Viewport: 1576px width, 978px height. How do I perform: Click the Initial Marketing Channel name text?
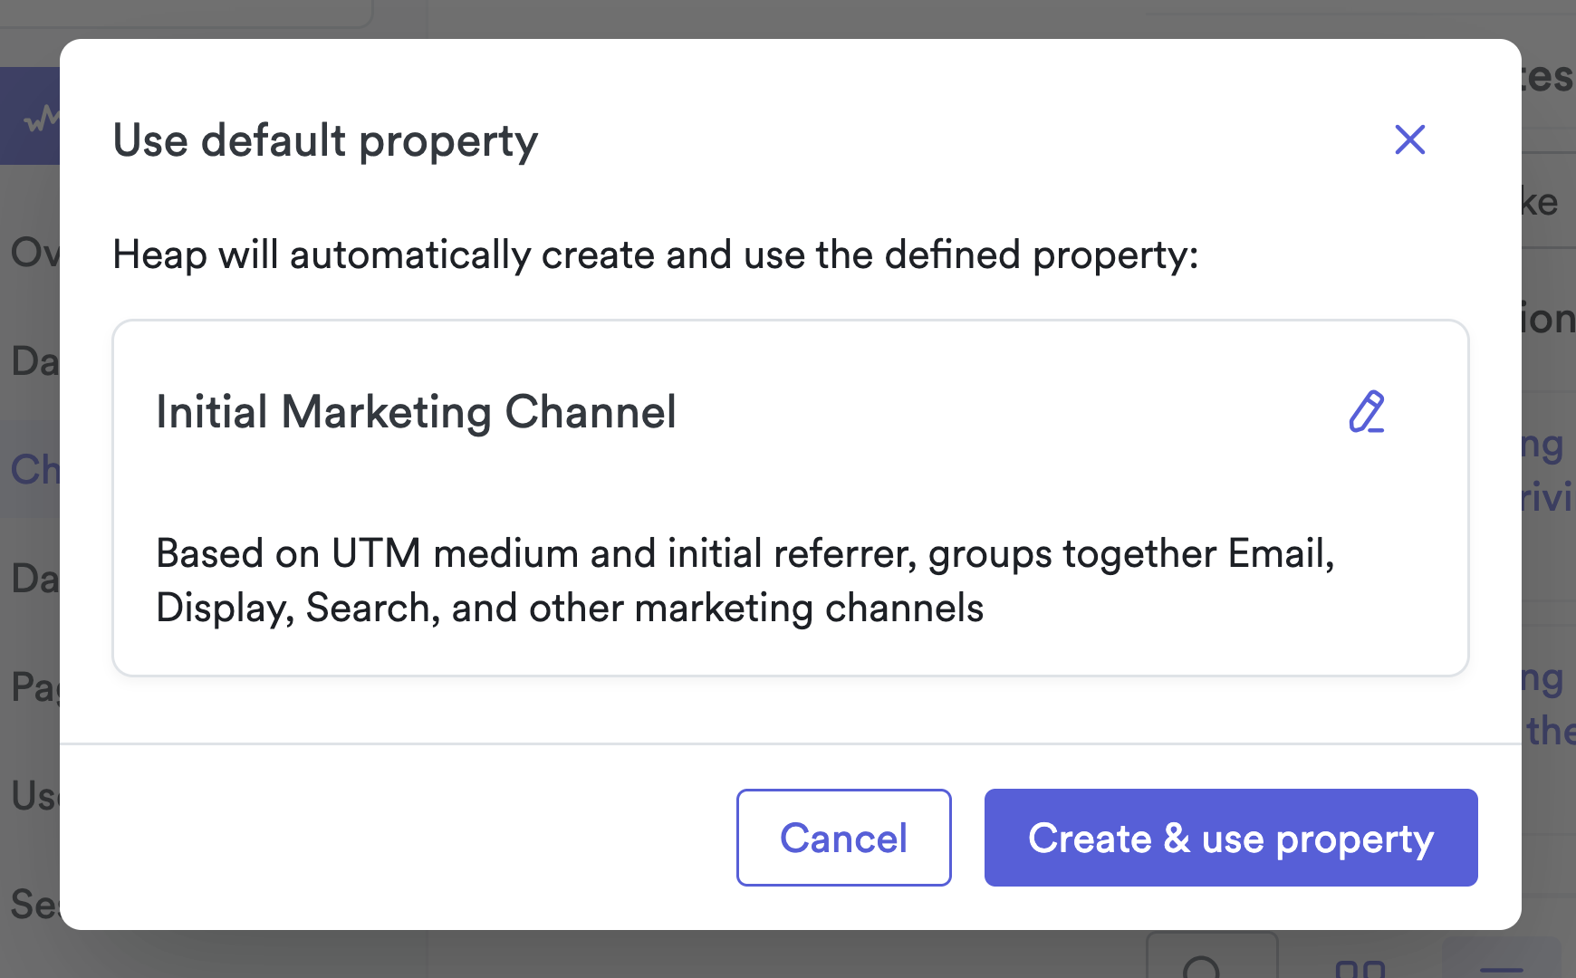click(x=416, y=412)
